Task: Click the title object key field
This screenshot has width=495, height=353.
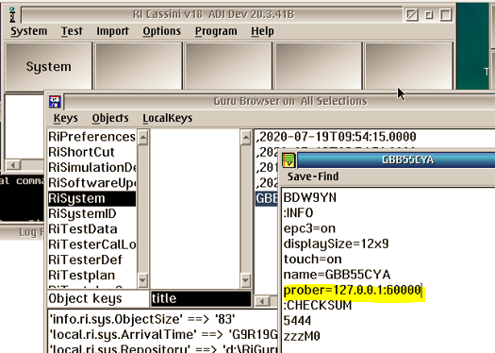Action: [x=201, y=298]
